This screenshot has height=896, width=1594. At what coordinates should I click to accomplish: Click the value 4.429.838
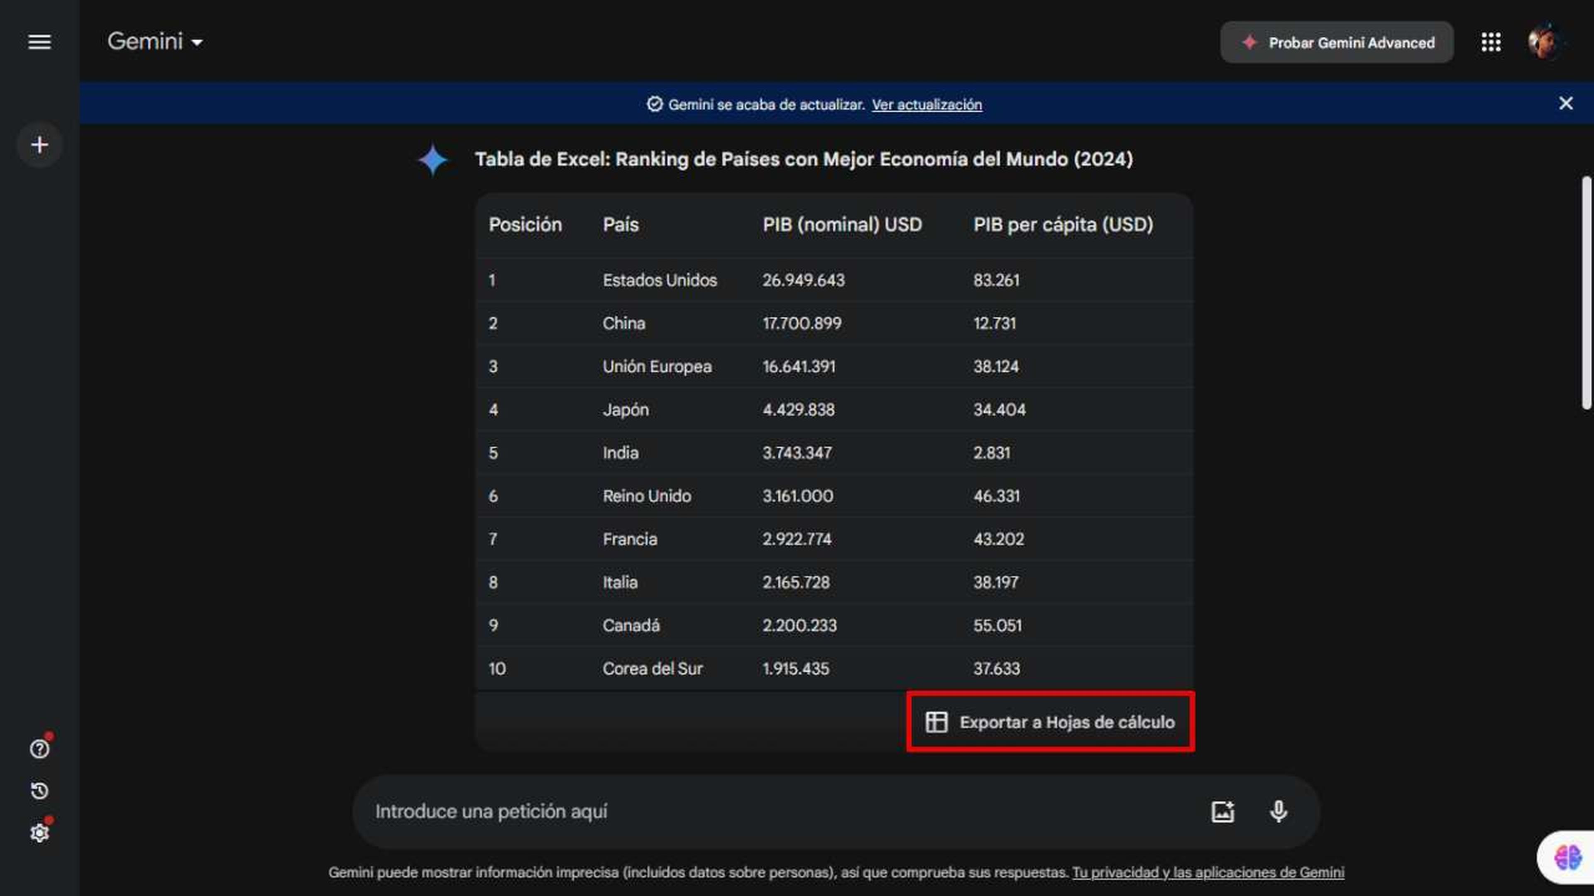[798, 410]
